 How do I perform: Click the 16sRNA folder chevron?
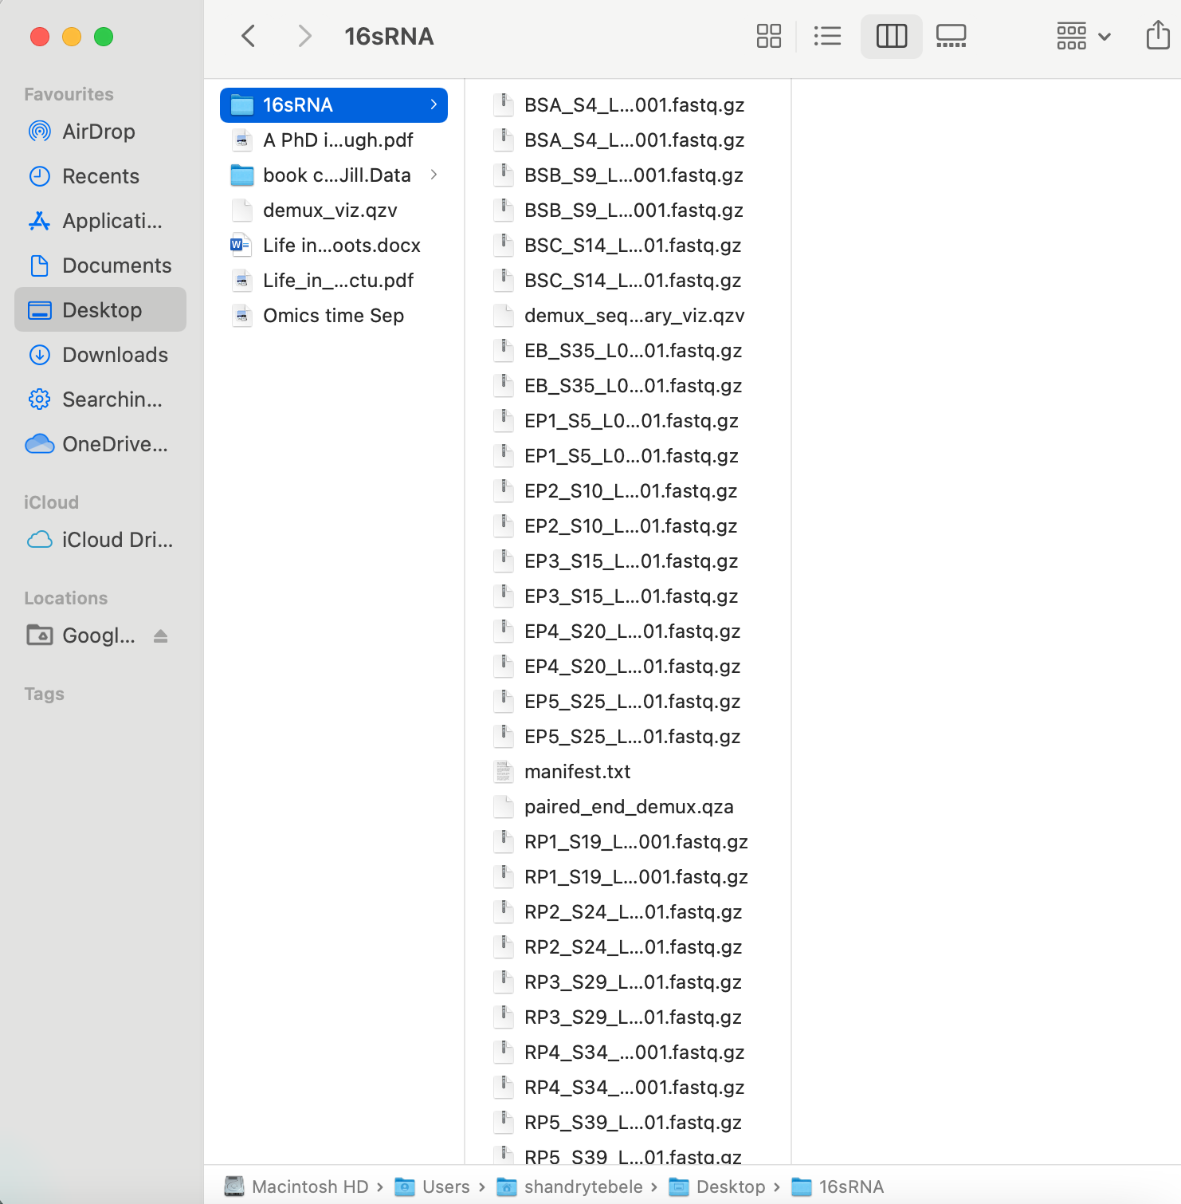434,104
